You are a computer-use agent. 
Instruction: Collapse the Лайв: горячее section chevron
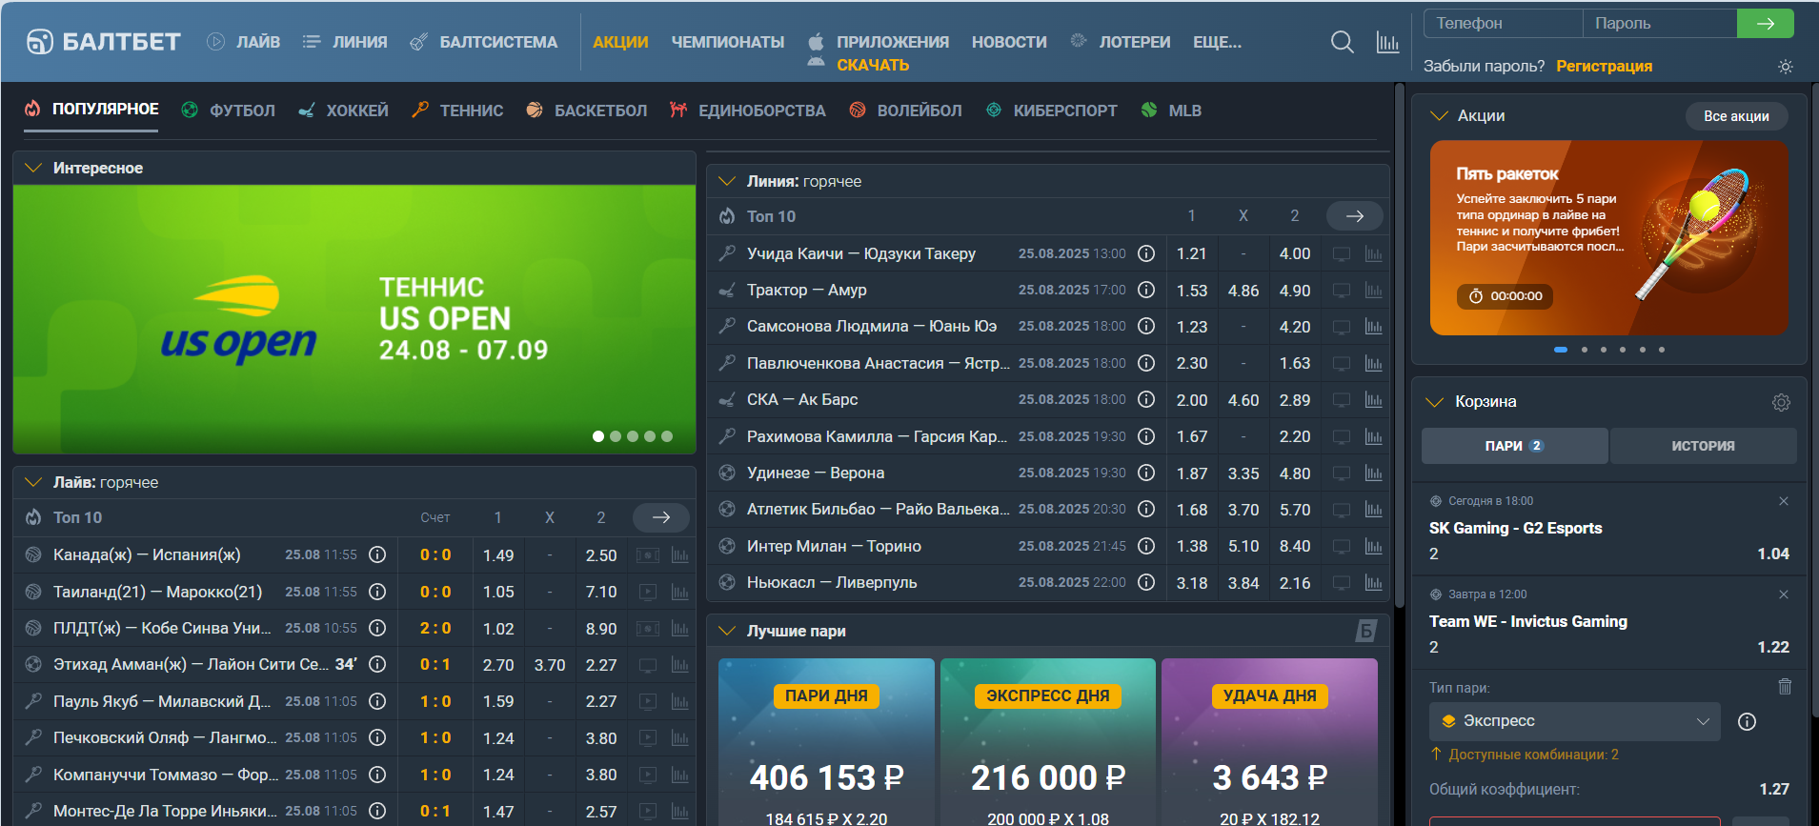(x=33, y=482)
